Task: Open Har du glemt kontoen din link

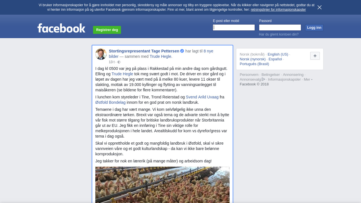Action: [x=279, y=34]
